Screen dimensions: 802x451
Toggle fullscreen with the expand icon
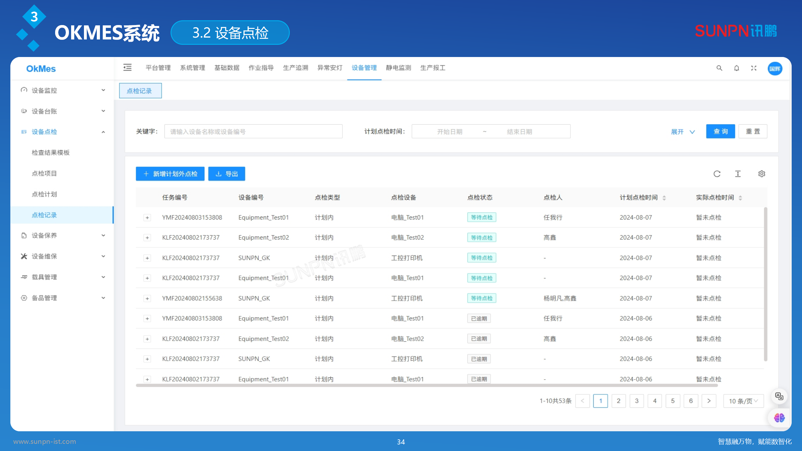coord(754,68)
